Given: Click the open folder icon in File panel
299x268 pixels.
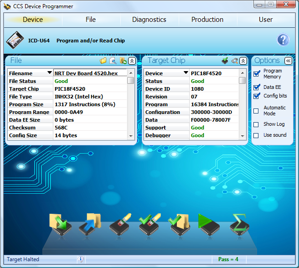Looking at the screenshot, I should coord(103,61).
